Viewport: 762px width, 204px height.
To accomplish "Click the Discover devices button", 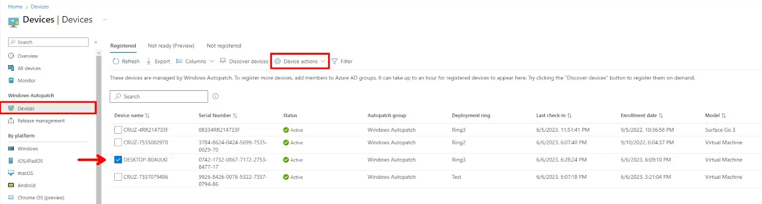I will coord(244,61).
